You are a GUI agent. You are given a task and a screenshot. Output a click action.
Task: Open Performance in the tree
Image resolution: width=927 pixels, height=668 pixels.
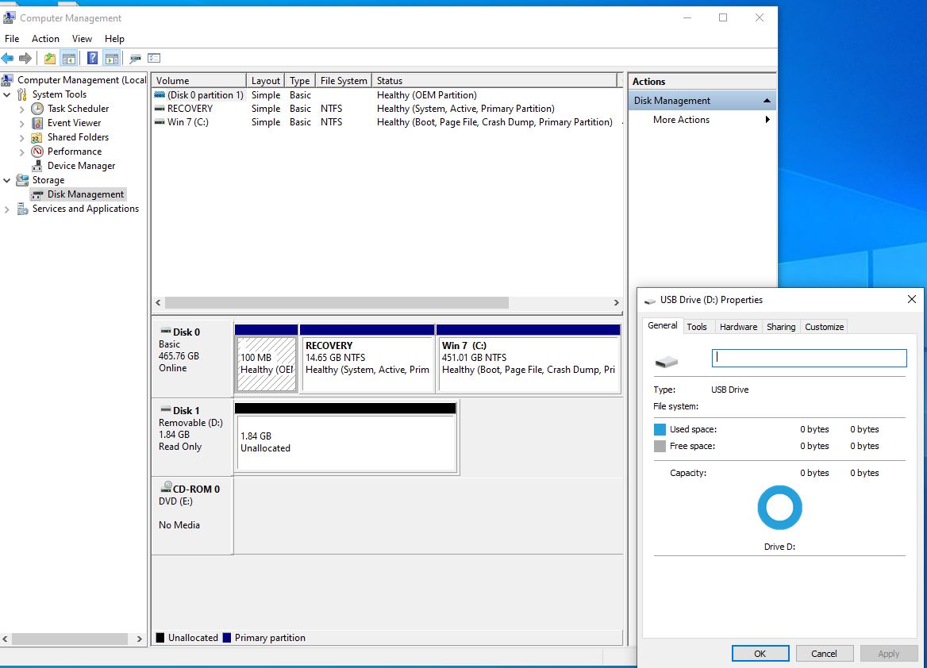(x=75, y=151)
